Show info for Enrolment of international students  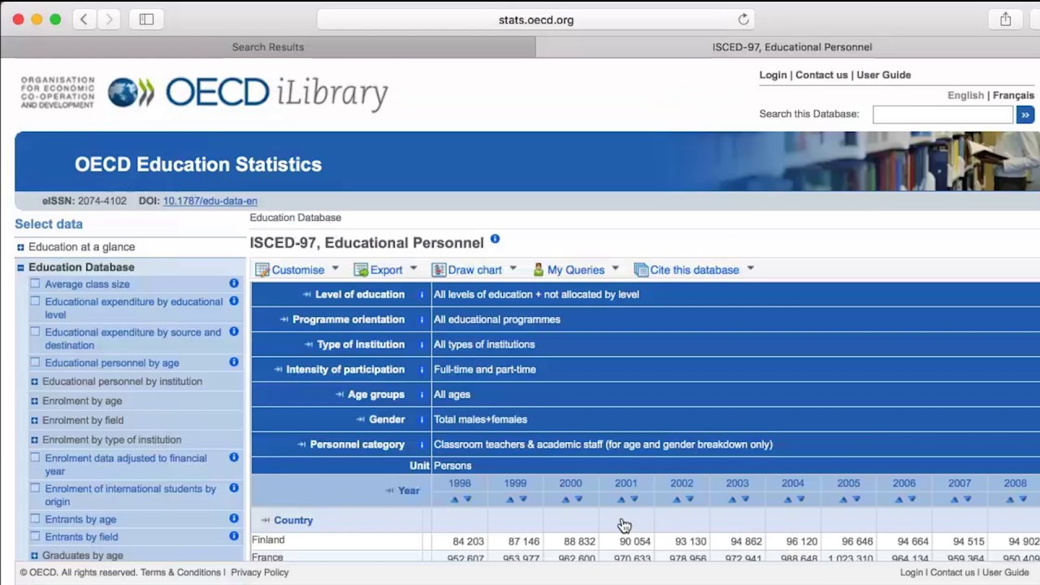tap(234, 487)
